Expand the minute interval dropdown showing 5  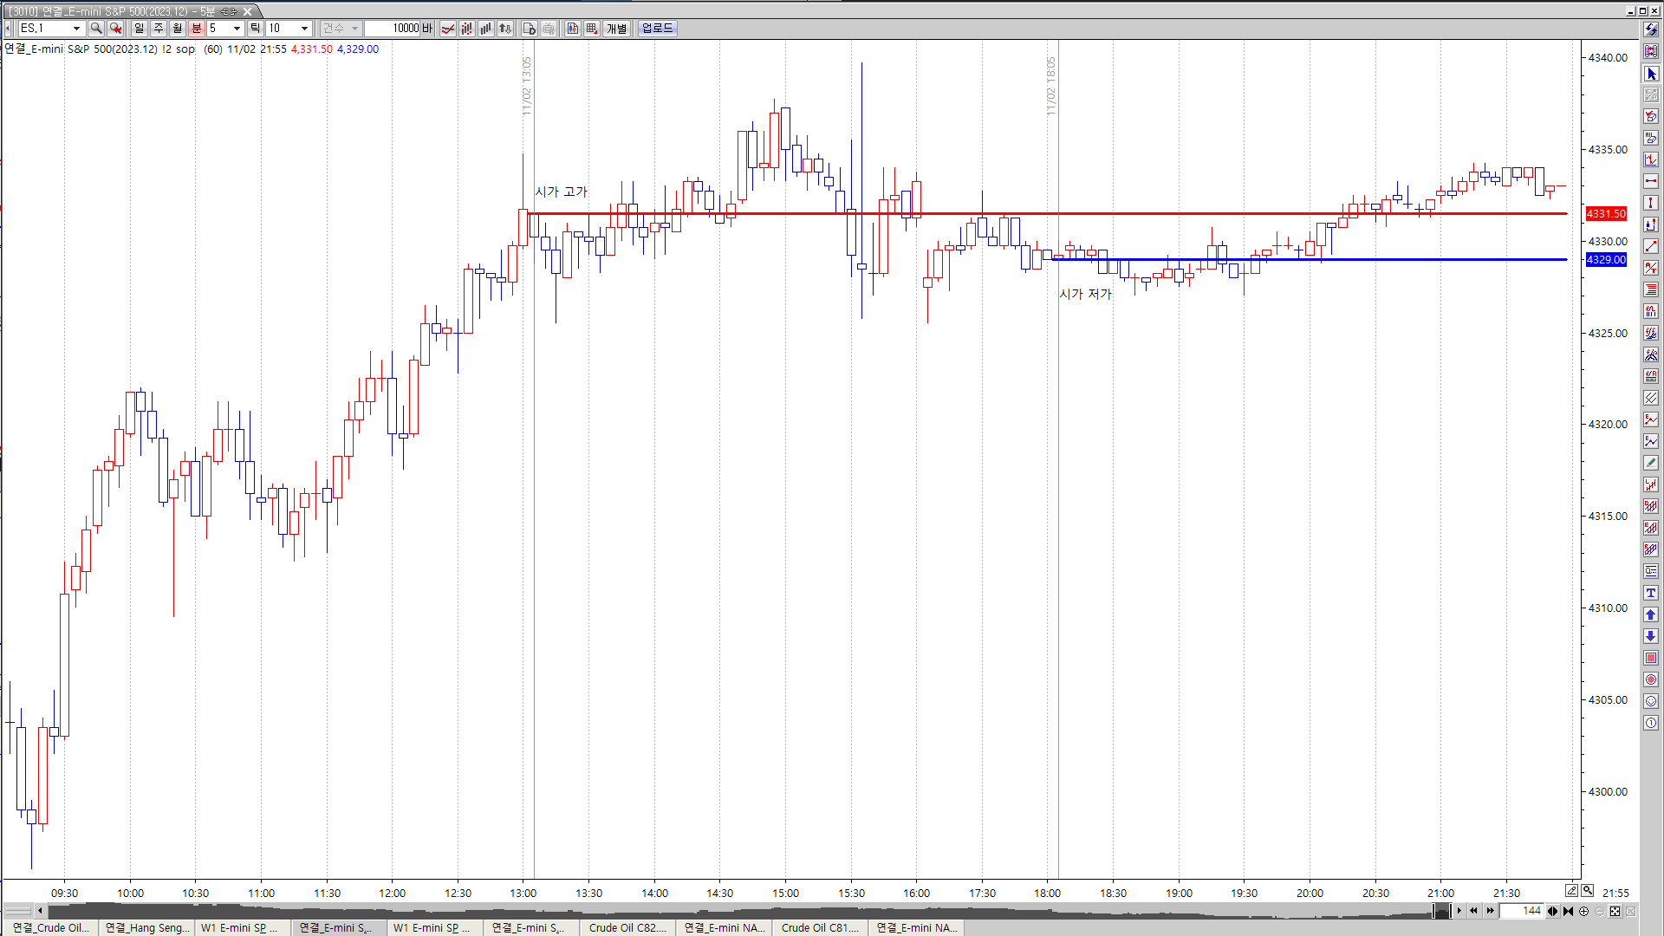click(x=237, y=29)
